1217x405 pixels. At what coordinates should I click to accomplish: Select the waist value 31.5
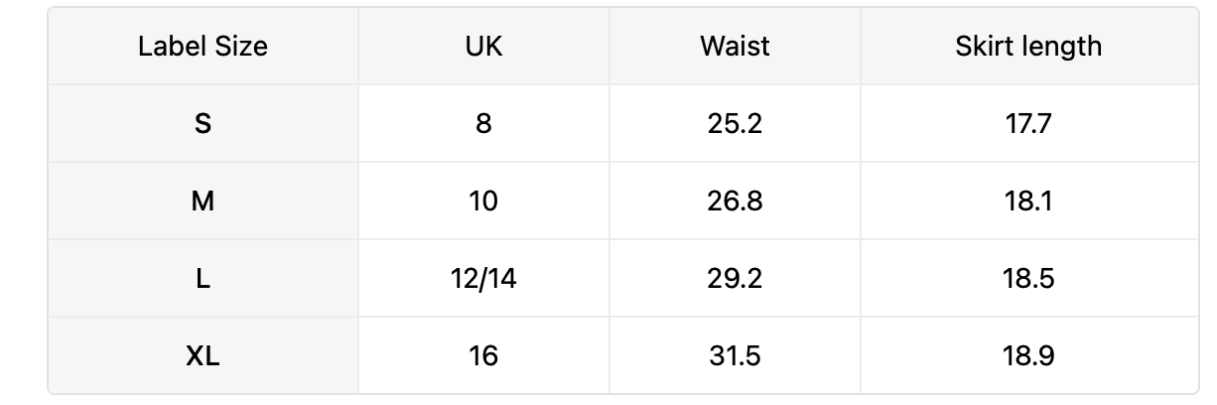pyautogui.click(x=735, y=355)
